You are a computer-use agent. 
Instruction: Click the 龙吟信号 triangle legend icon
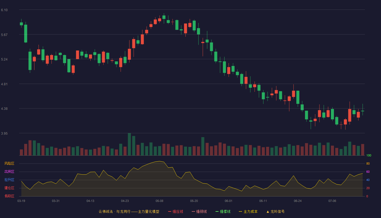(x=268, y=211)
